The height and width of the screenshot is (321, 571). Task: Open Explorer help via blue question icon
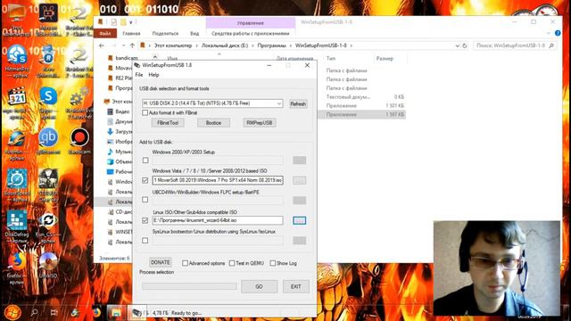click(x=557, y=33)
